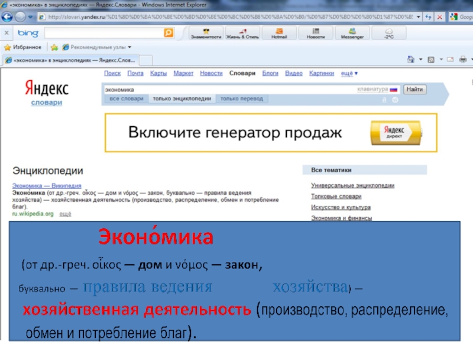The image size is (473, 354).
Task: Click the Refresh page icon
Action: point(428,17)
